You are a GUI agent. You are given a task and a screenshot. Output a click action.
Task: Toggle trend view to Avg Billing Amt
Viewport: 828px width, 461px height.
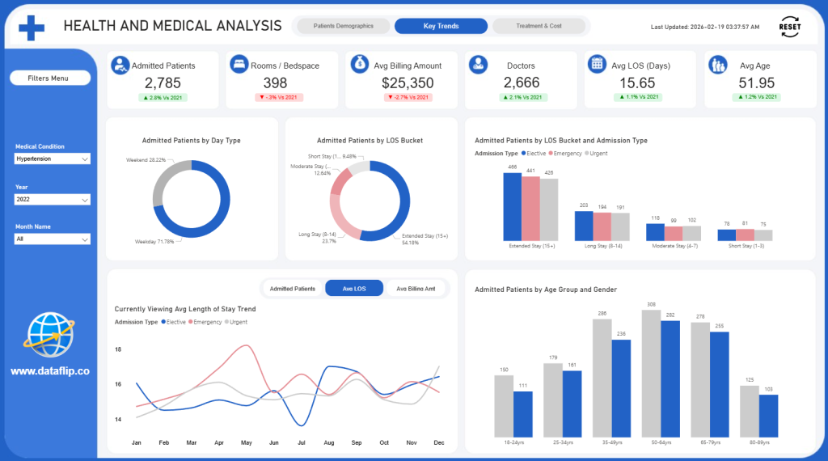(x=416, y=289)
